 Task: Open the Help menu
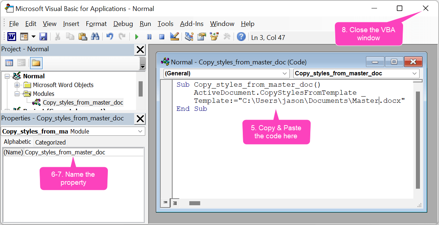[x=248, y=24]
